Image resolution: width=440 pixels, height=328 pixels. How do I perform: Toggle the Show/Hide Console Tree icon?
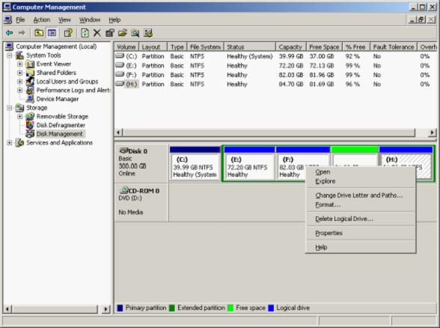pos(52,33)
